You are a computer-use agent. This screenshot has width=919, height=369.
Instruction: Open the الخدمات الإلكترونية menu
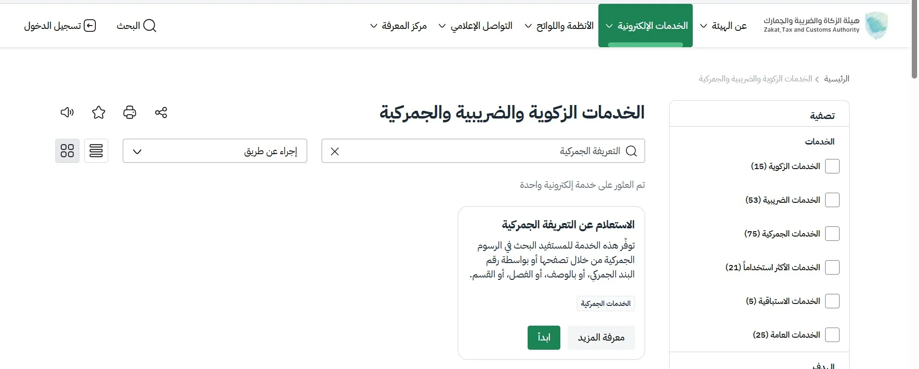click(x=645, y=26)
